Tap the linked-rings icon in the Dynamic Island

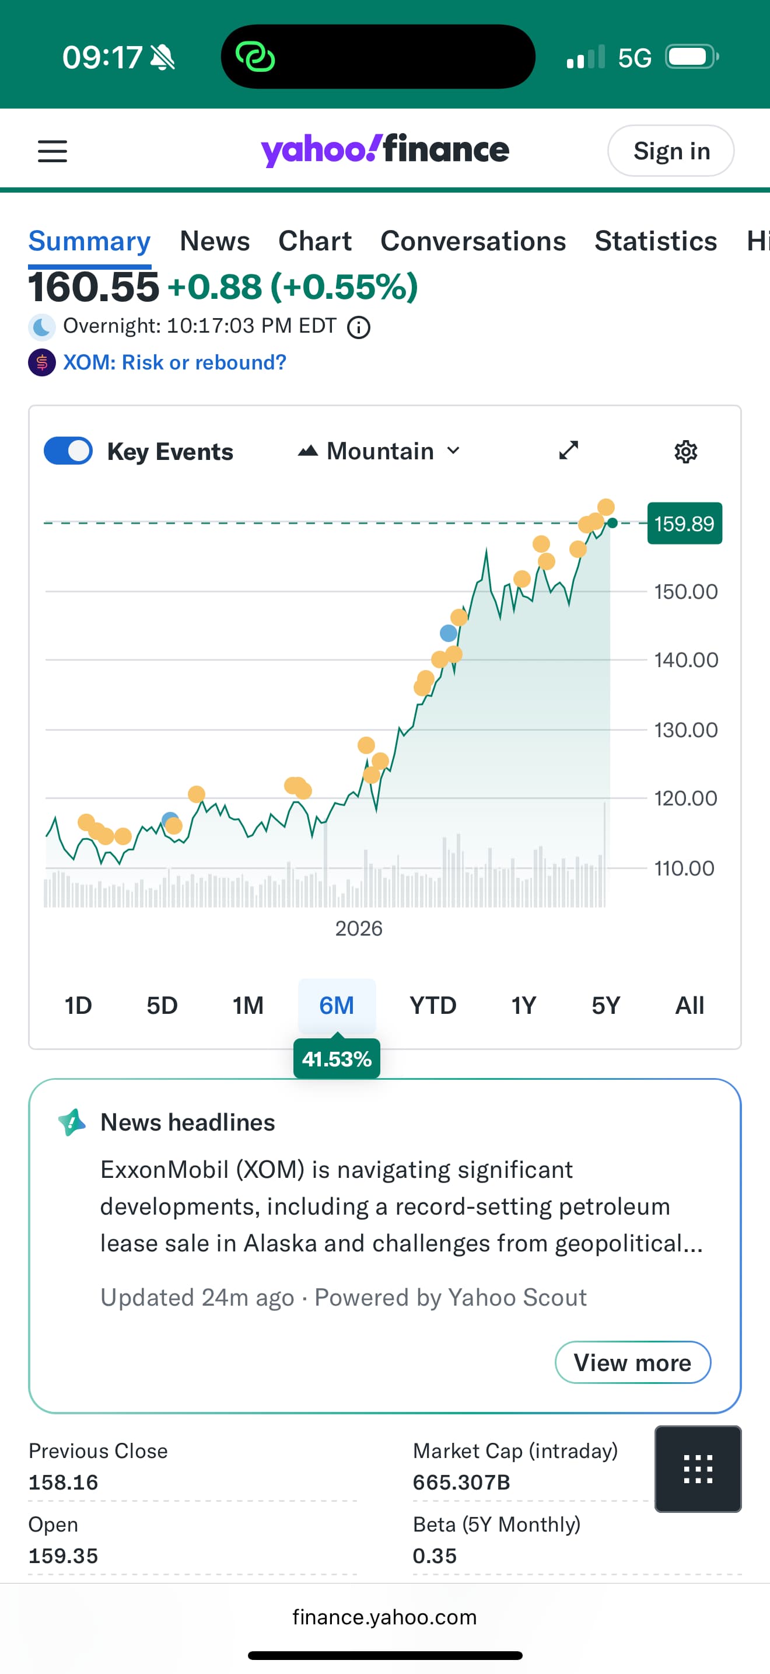pyautogui.click(x=255, y=57)
